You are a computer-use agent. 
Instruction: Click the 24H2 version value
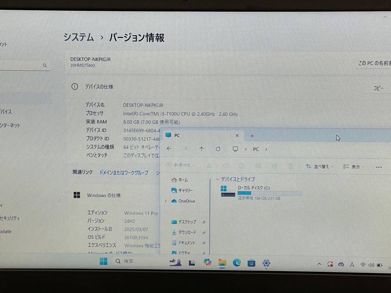tap(130, 221)
